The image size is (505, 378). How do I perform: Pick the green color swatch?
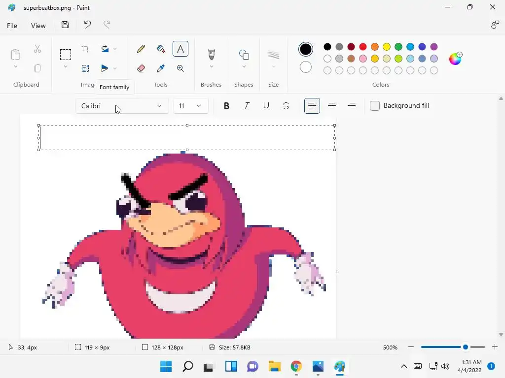[x=398, y=47]
